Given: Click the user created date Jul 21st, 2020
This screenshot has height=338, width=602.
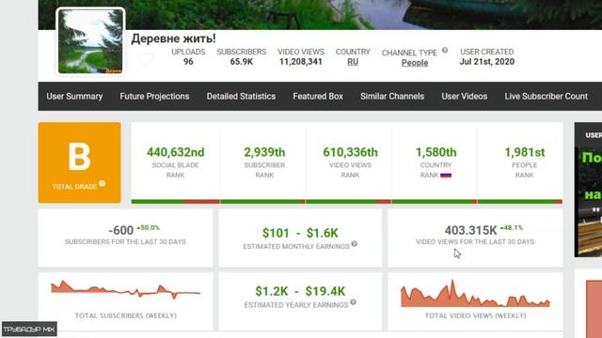Looking at the screenshot, I should [487, 62].
